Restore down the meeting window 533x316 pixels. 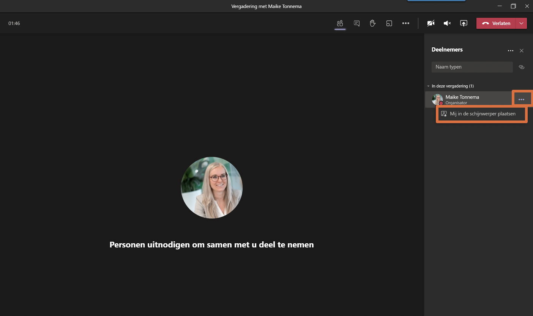pyautogui.click(x=513, y=6)
